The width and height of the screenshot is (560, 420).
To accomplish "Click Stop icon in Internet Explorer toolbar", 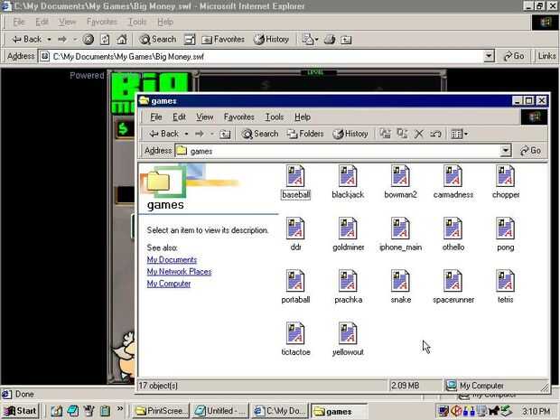I will coord(89,39).
